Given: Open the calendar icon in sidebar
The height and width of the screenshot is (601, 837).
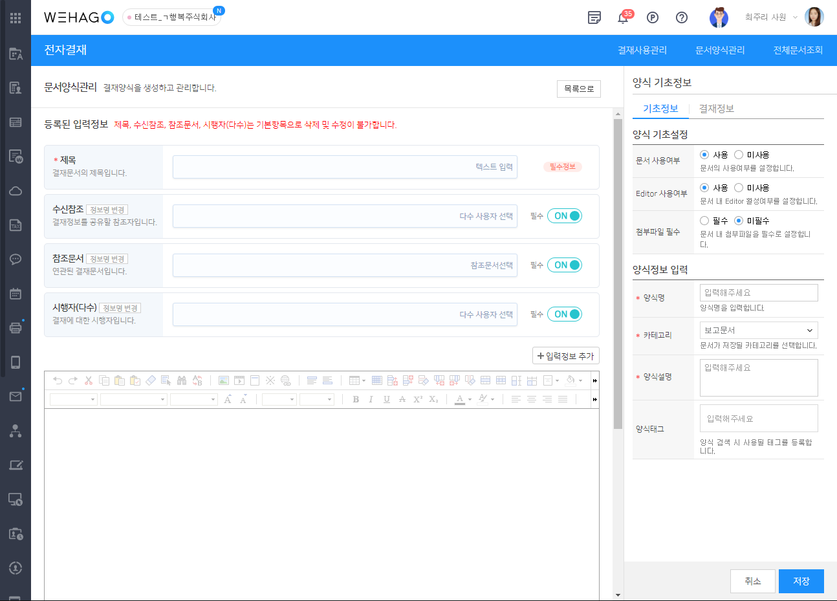Looking at the screenshot, I should tap(16, 294).
